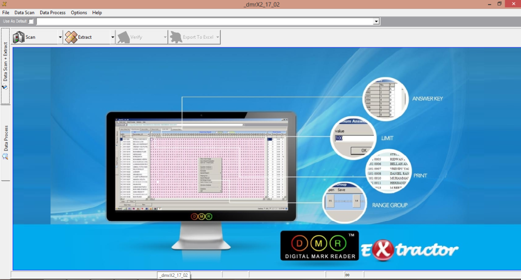Minimize the _dmrX2_17_02 window
The image size is (521, 280).
tap(489, 4)
